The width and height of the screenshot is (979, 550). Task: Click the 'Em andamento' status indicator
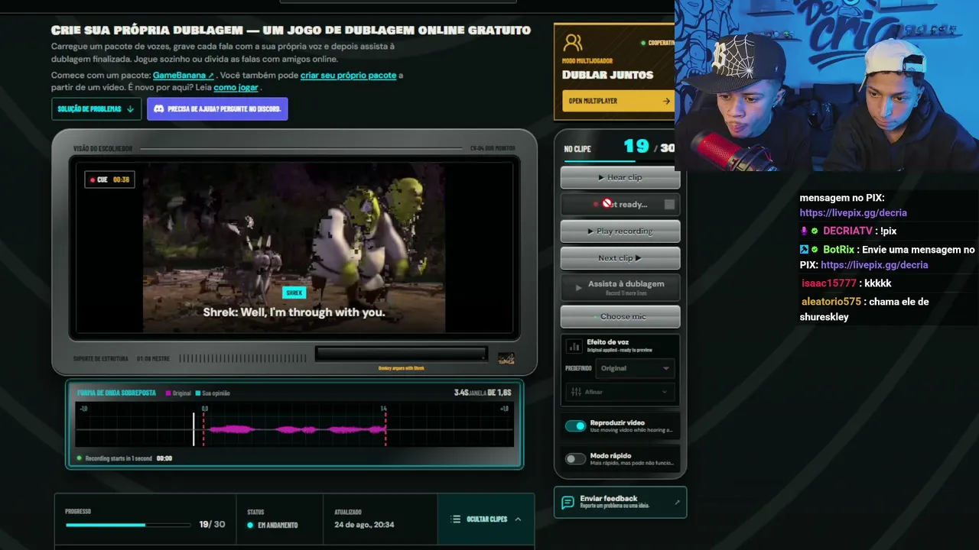[272, 525]
